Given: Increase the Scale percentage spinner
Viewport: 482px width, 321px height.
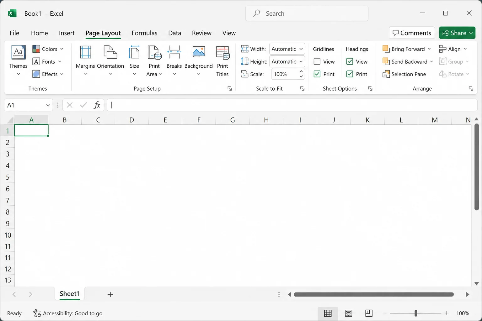Looking at the screenshot, I should (x=301, y=72).
